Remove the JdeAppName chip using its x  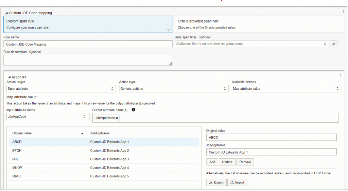point(117,118)
